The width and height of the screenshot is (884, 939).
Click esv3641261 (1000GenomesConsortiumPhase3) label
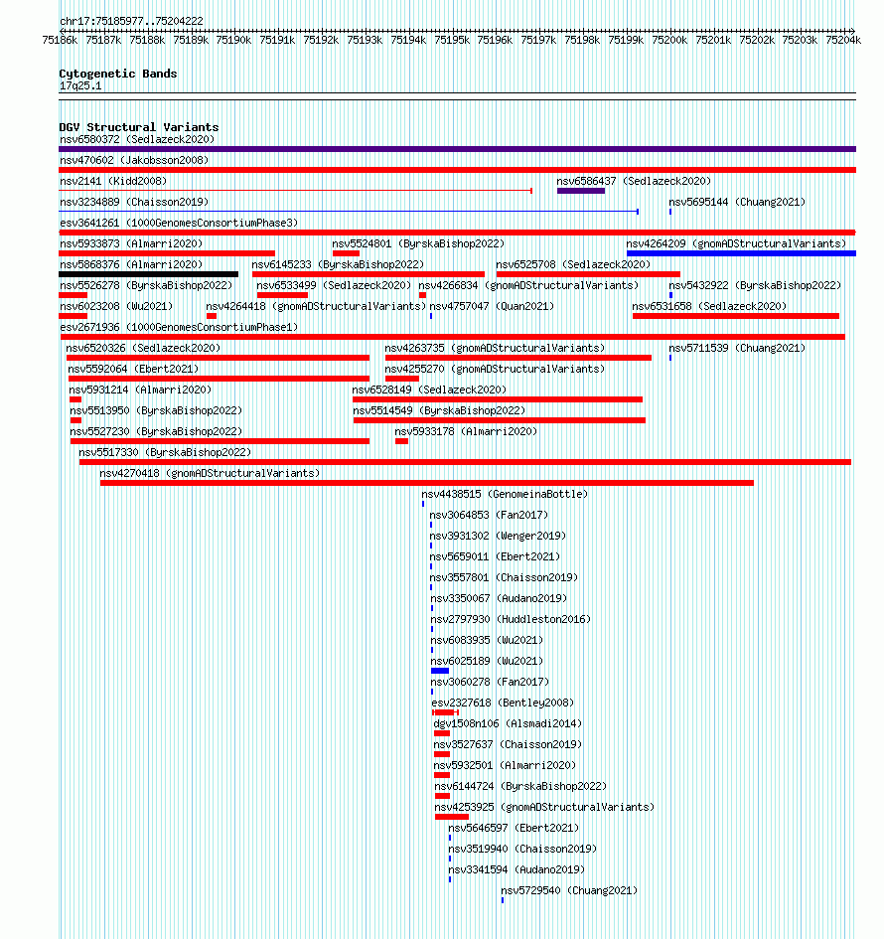pos(179,224)
